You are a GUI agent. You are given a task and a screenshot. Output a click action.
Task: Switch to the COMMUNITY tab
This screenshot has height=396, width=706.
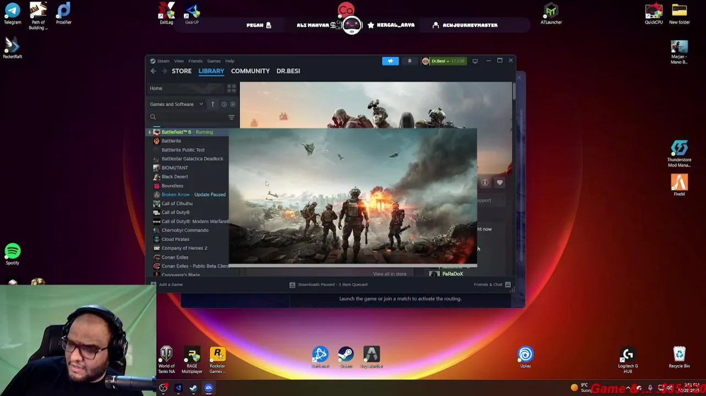250,71
